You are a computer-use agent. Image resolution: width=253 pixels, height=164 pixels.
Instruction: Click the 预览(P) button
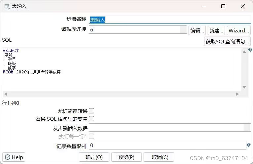coord(126,157)
